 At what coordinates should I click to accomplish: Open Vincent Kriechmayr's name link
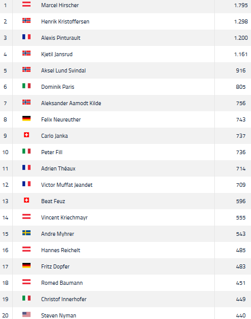pyautogui.click(x=64, y=217)
